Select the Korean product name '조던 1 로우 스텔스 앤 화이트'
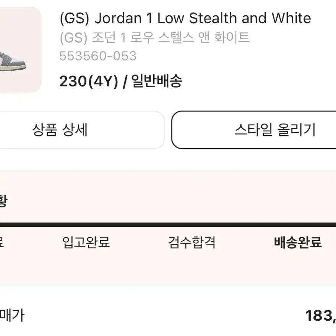This screenshot has width=336, height=336. click(x=171, y=37)
